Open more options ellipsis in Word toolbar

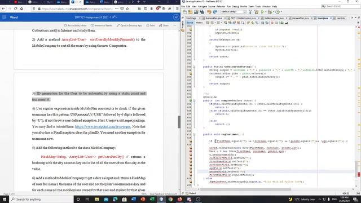coord(175,25)
